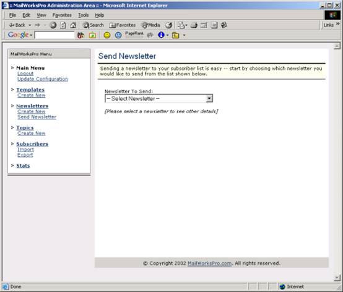Click the Google search site icon
Image resolution: width=343 pixels, height=292 pixels.
click(x=92, y=35)
